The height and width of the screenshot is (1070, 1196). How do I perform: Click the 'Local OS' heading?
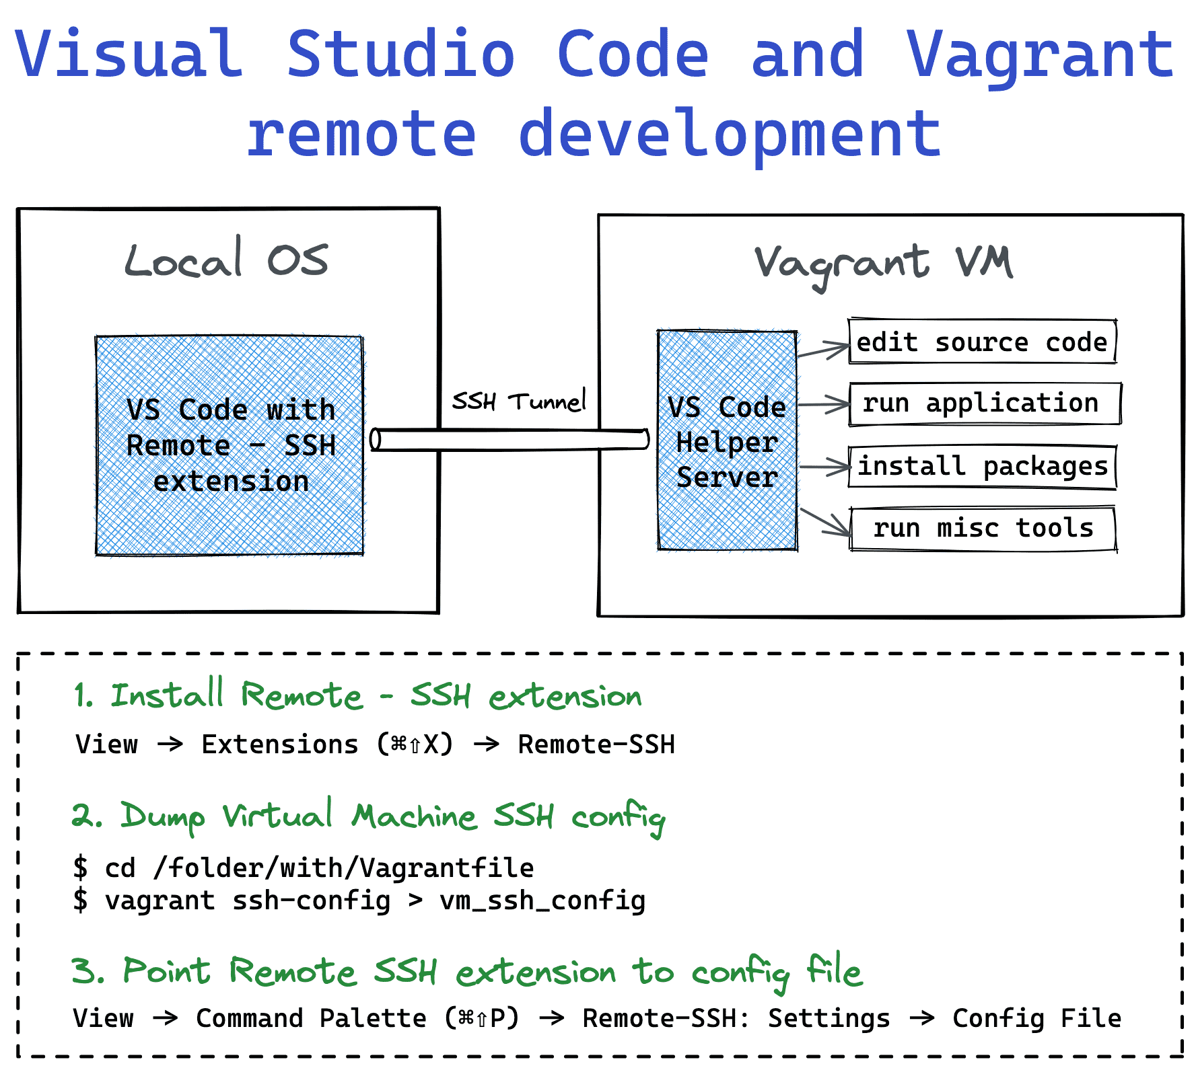pyautogui.click(x=227, y=260)
